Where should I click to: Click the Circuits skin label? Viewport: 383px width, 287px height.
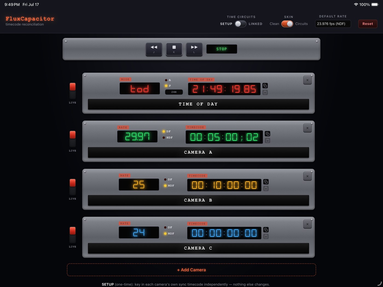click(x=301, y=24)
